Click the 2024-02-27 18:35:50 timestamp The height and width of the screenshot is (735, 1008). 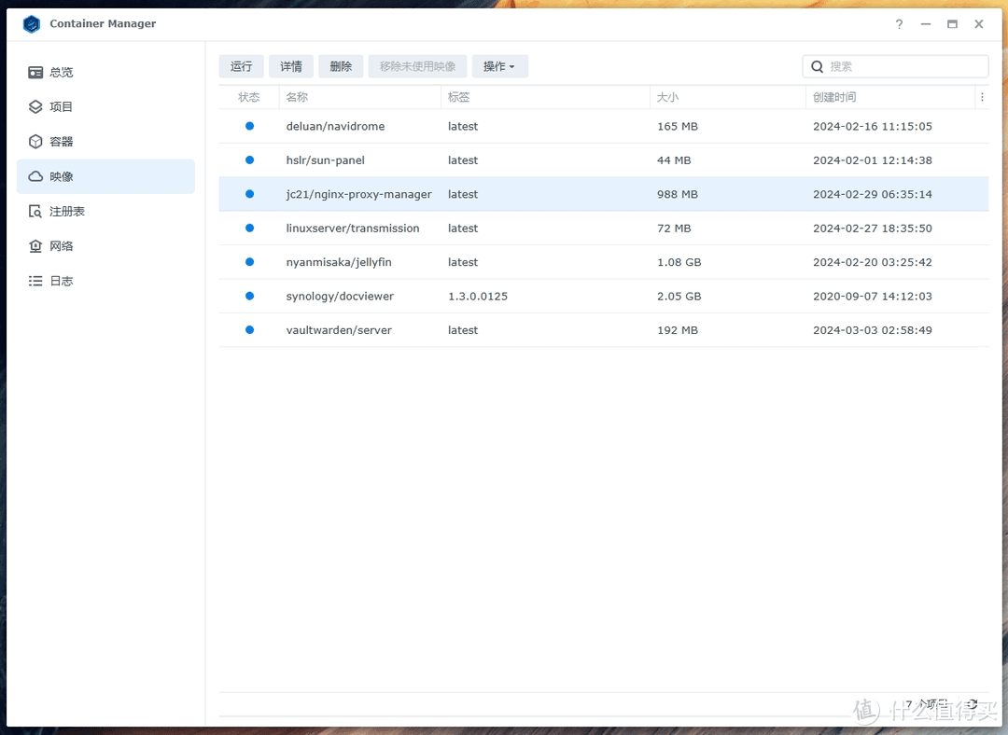tap(873, 229)
